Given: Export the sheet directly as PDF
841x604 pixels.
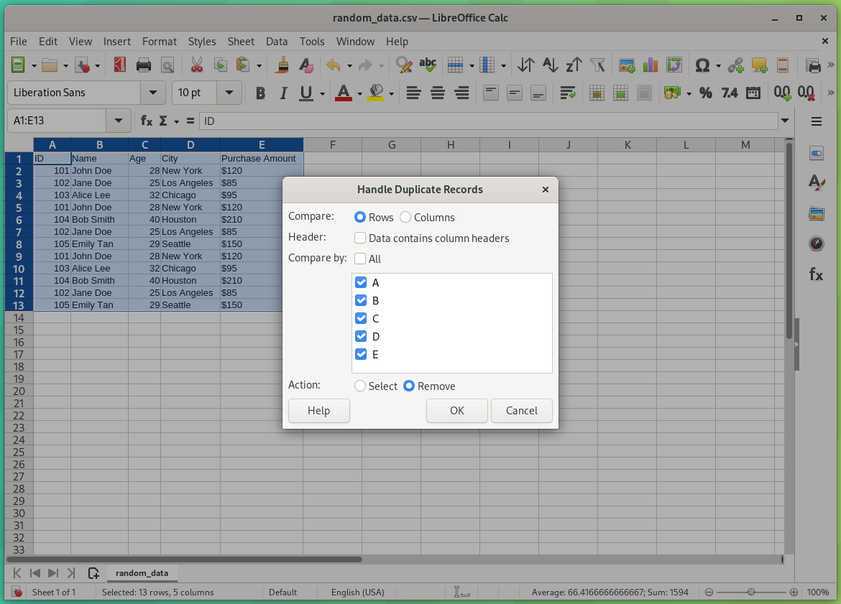Looking at the screenshot, I should pyautogui.click(x=119, y=65).
